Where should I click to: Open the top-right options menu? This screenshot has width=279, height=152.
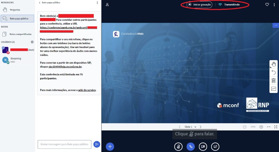(274, 5)
